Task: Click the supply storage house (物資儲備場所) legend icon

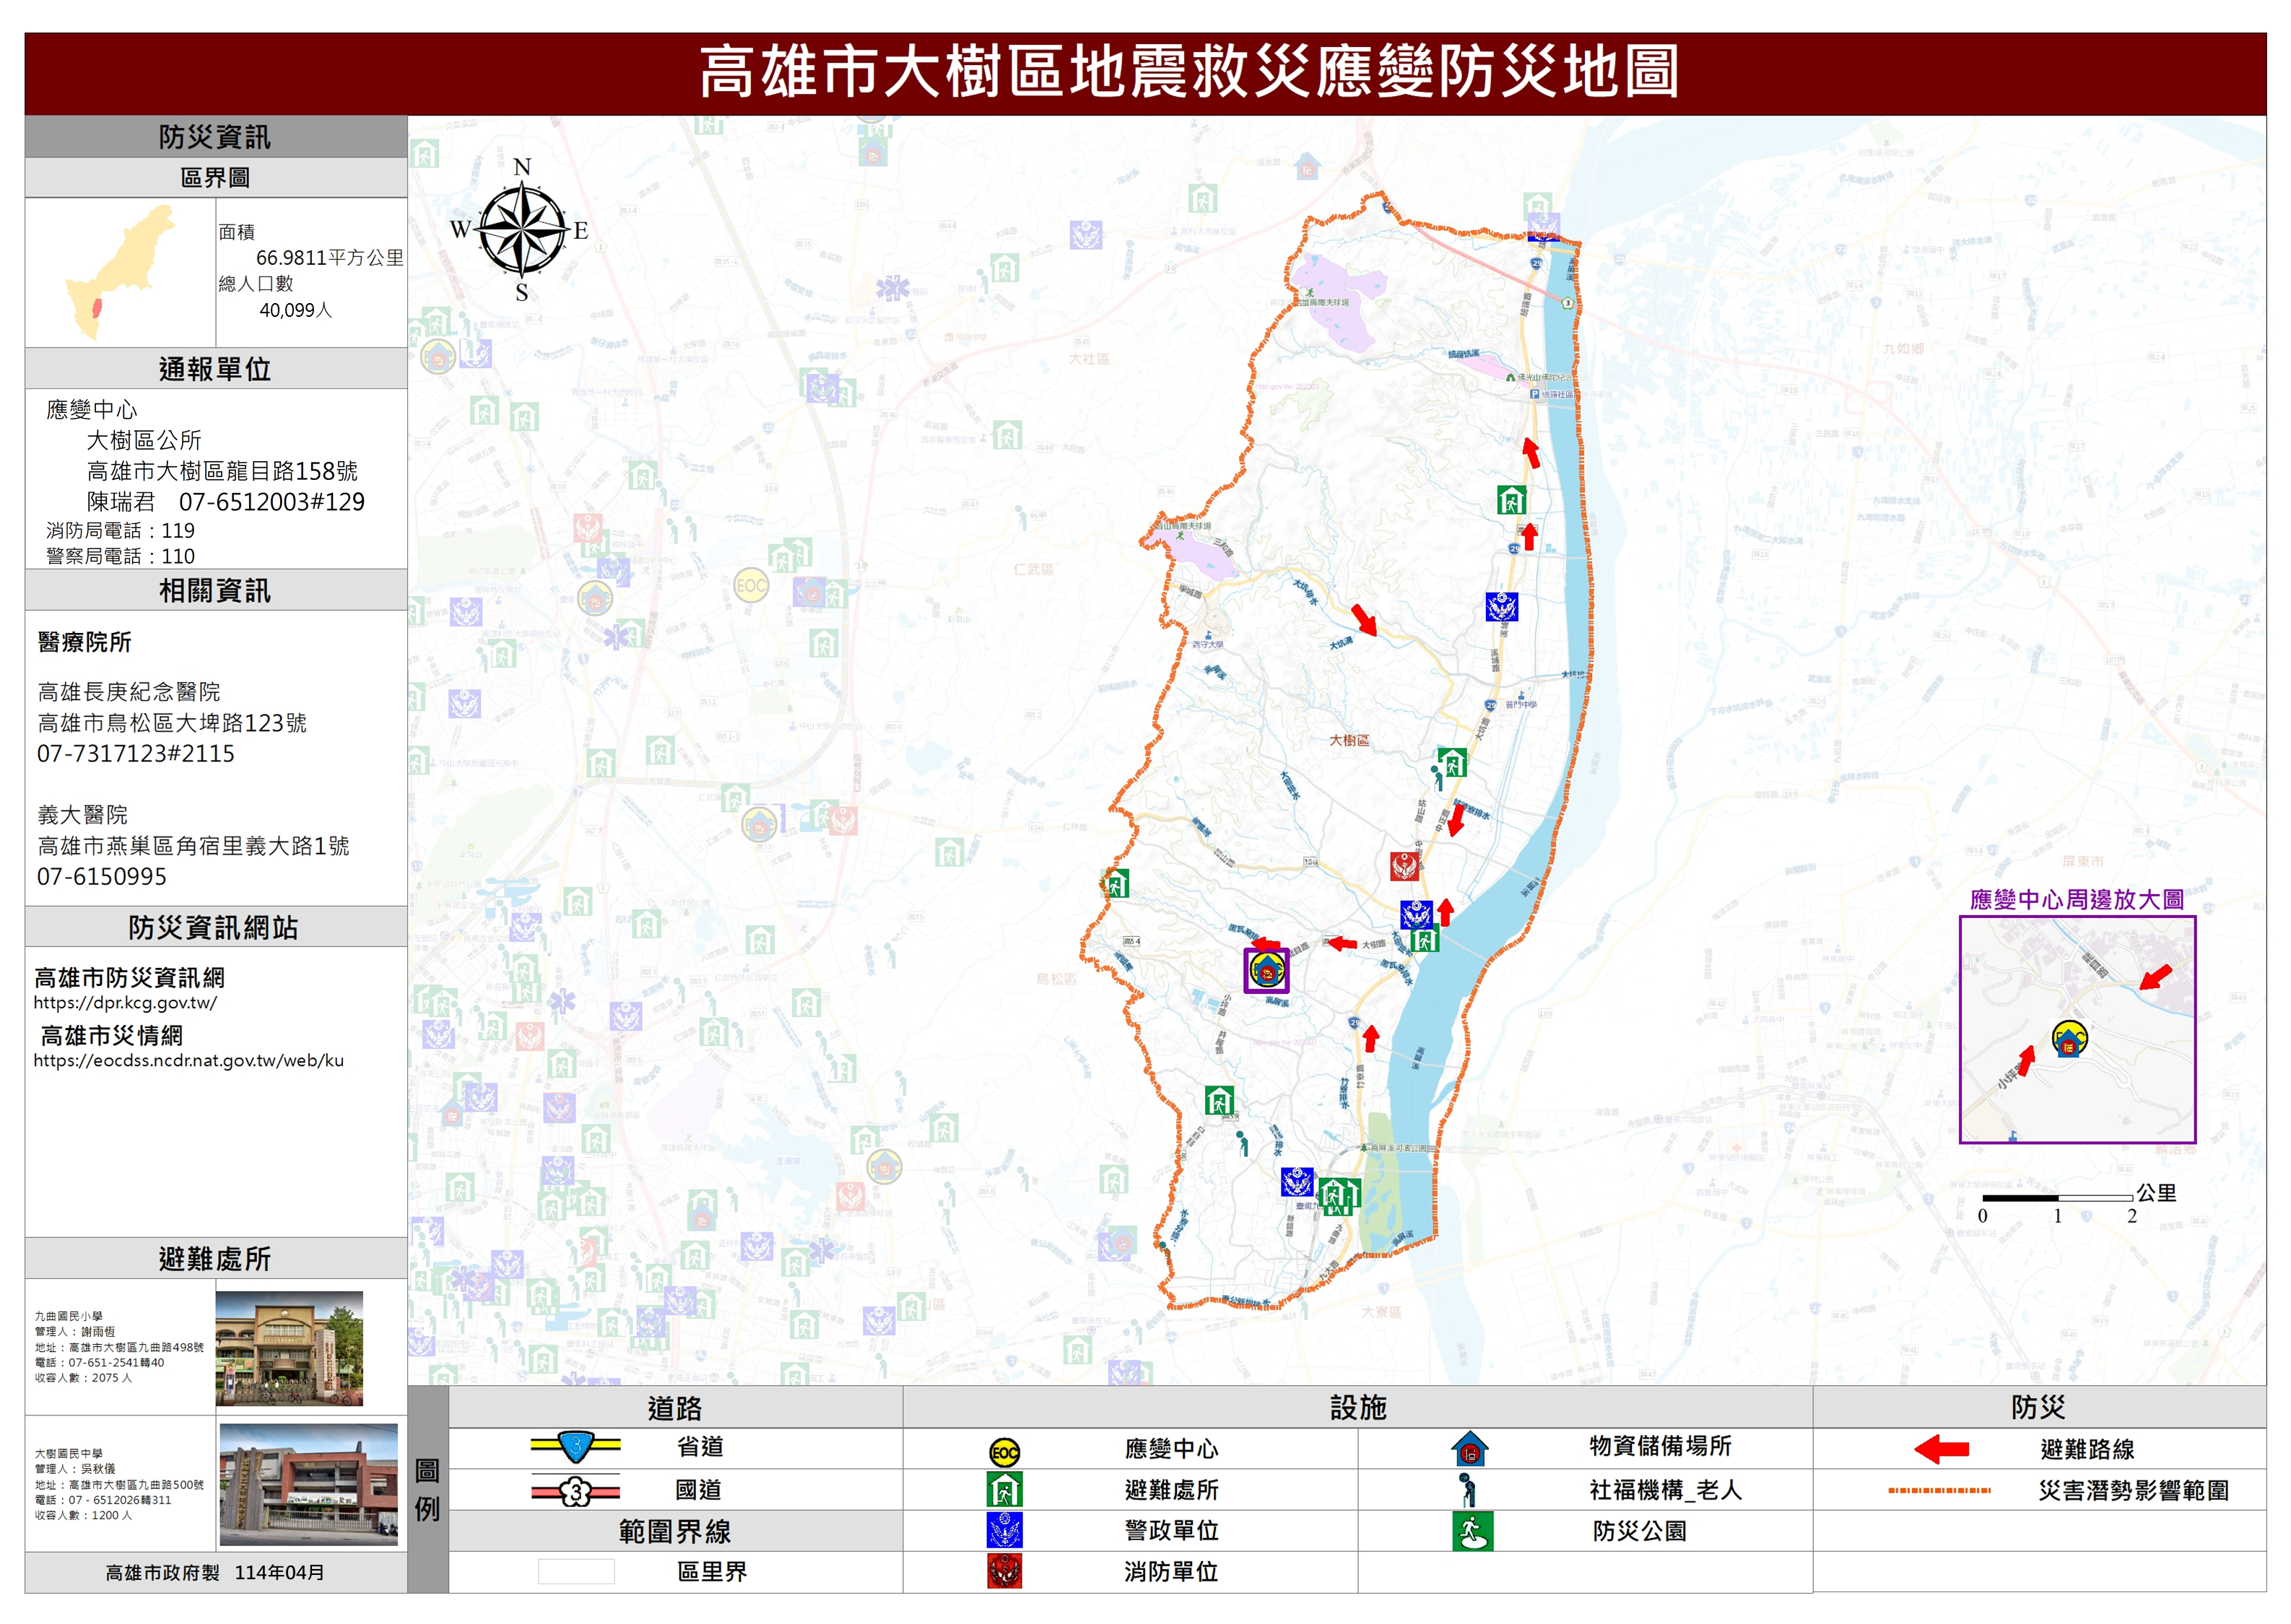Action: tap(1469, 1449)
